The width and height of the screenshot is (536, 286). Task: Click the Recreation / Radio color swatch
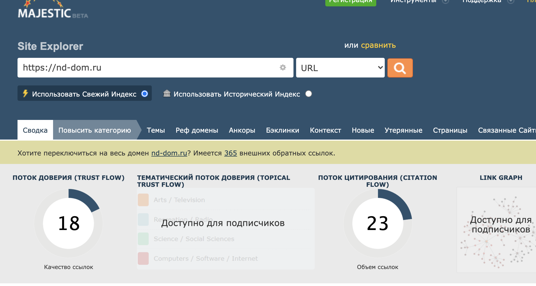click(143, 219)
